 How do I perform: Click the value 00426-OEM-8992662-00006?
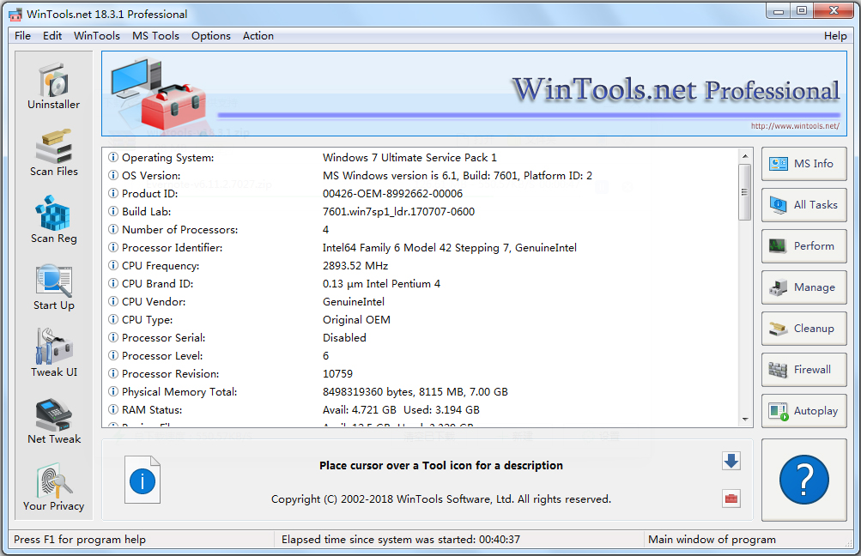pos(392,193)
